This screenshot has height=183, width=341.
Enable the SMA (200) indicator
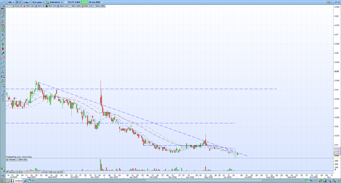click(x=70, y=6)
